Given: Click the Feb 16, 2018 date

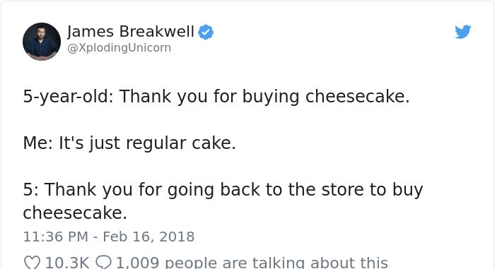Looking at the screenshot, I should pos(148,237).
